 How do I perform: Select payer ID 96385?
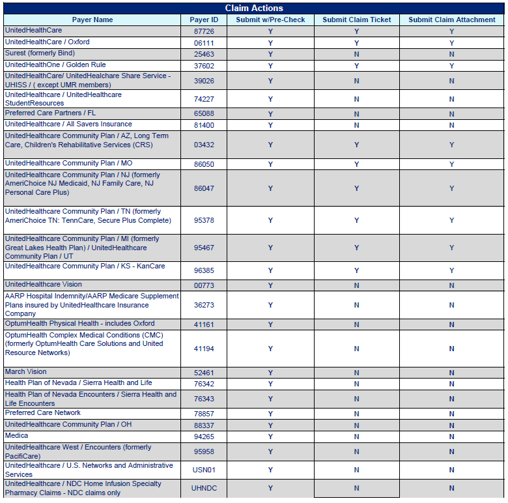pyautogui.click(x=204, y=270)
